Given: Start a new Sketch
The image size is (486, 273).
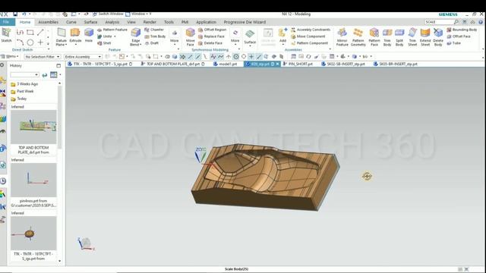Looking at the screenshot, I should point(6,35).
